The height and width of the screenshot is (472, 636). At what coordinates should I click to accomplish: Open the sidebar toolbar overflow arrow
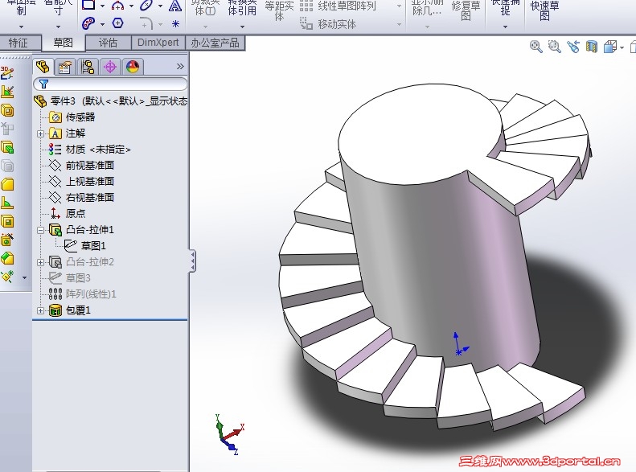24,277
